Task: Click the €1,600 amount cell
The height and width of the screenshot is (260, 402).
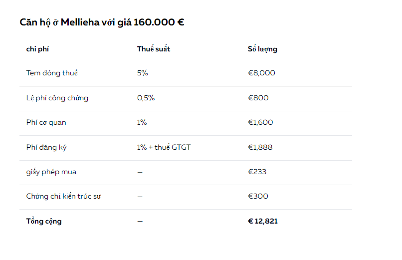Action: [260, 123]
